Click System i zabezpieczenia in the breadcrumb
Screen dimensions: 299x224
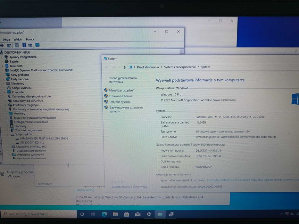(180, 67)
